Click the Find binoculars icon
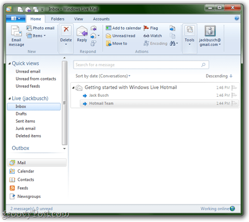The image size is (249, 222). (x=173, y=43)
